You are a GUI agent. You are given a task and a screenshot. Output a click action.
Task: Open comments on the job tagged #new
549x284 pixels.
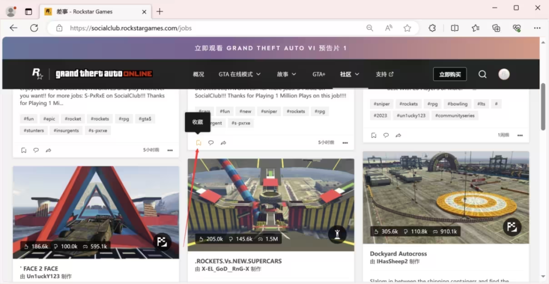coord(211,142)
